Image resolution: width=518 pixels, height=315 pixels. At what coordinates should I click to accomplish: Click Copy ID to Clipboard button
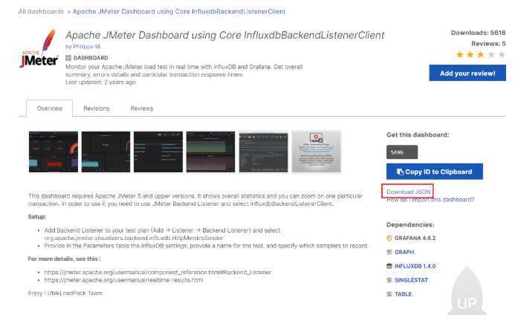point(435,172)
